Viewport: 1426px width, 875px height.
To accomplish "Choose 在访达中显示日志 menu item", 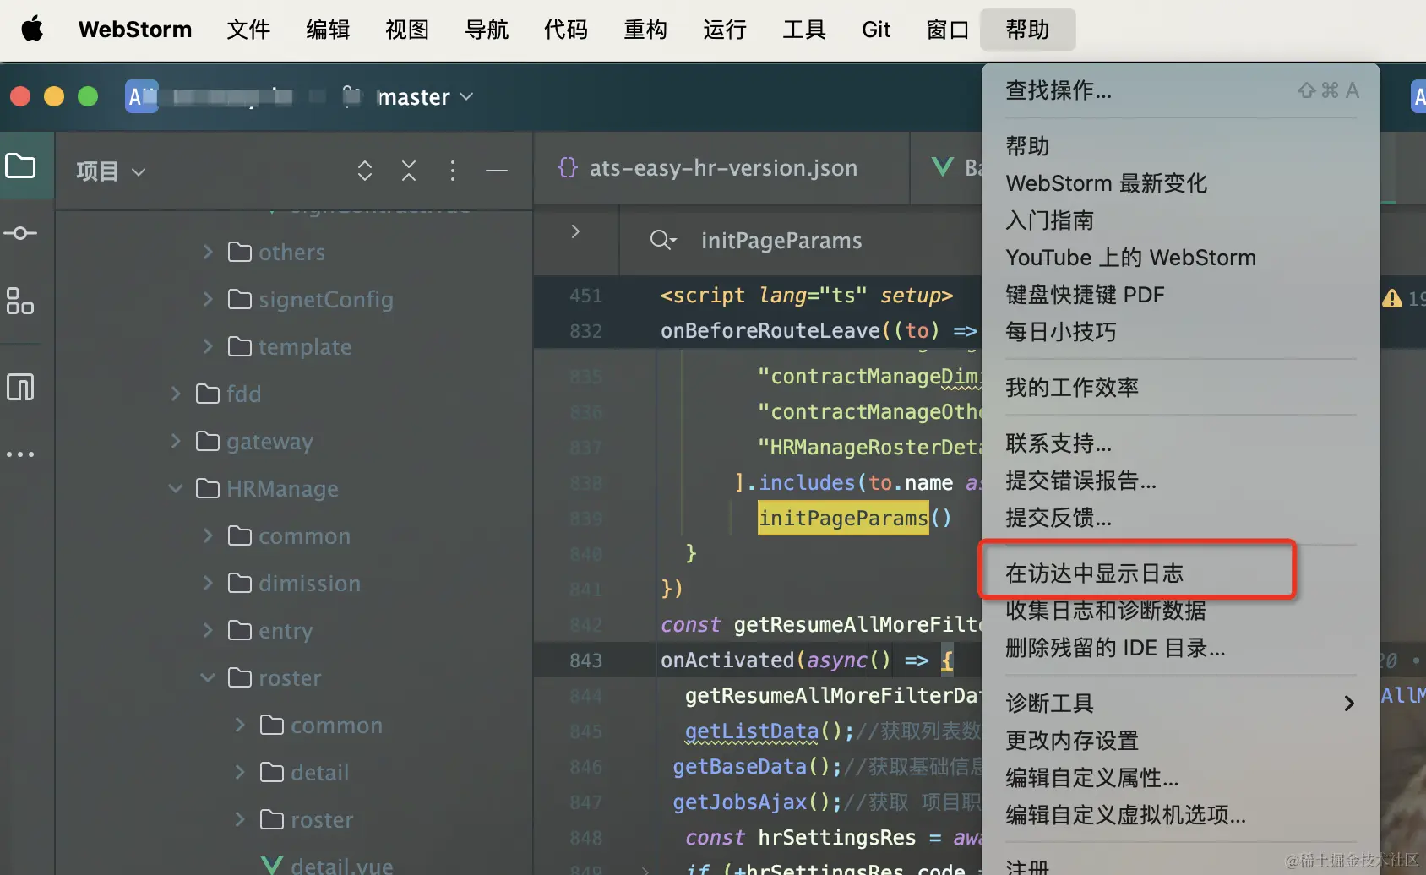I will [x=1181, y=573].
